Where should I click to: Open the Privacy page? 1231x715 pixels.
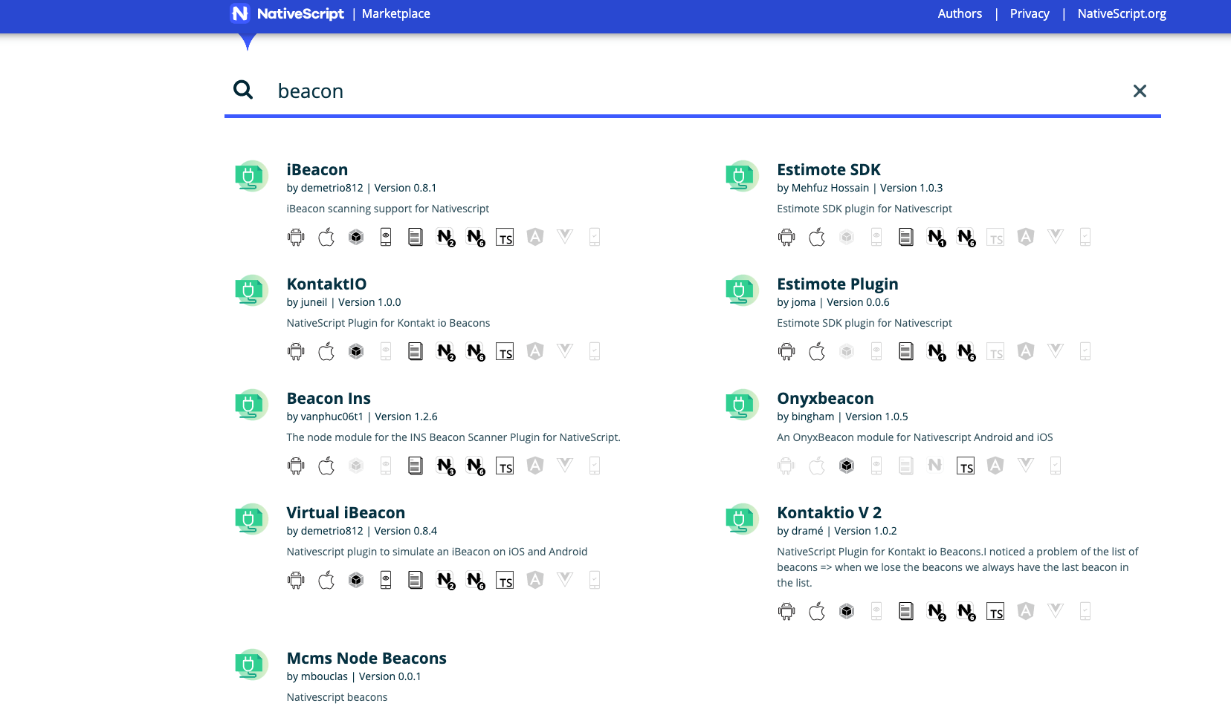tap(1030, 13)
